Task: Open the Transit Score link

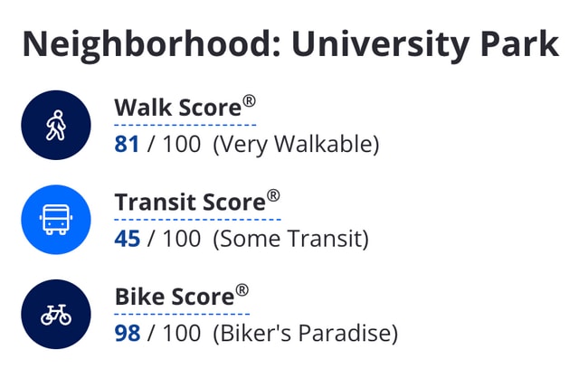Action: (x=191, y=203)
